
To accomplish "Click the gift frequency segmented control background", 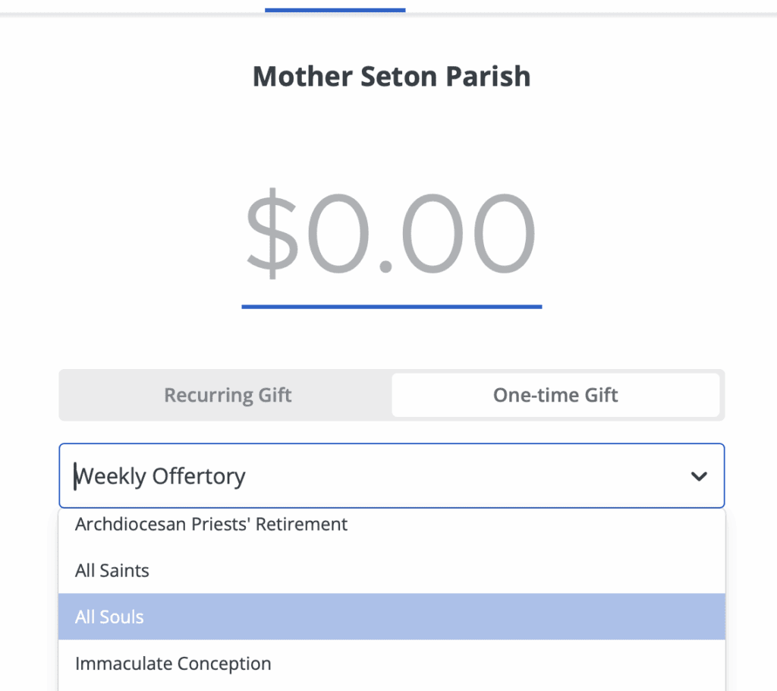I will (391, 374).
